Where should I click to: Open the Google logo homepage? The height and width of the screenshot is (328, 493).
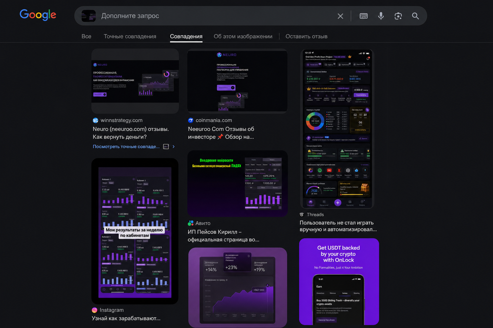click(x=38, y=15)
